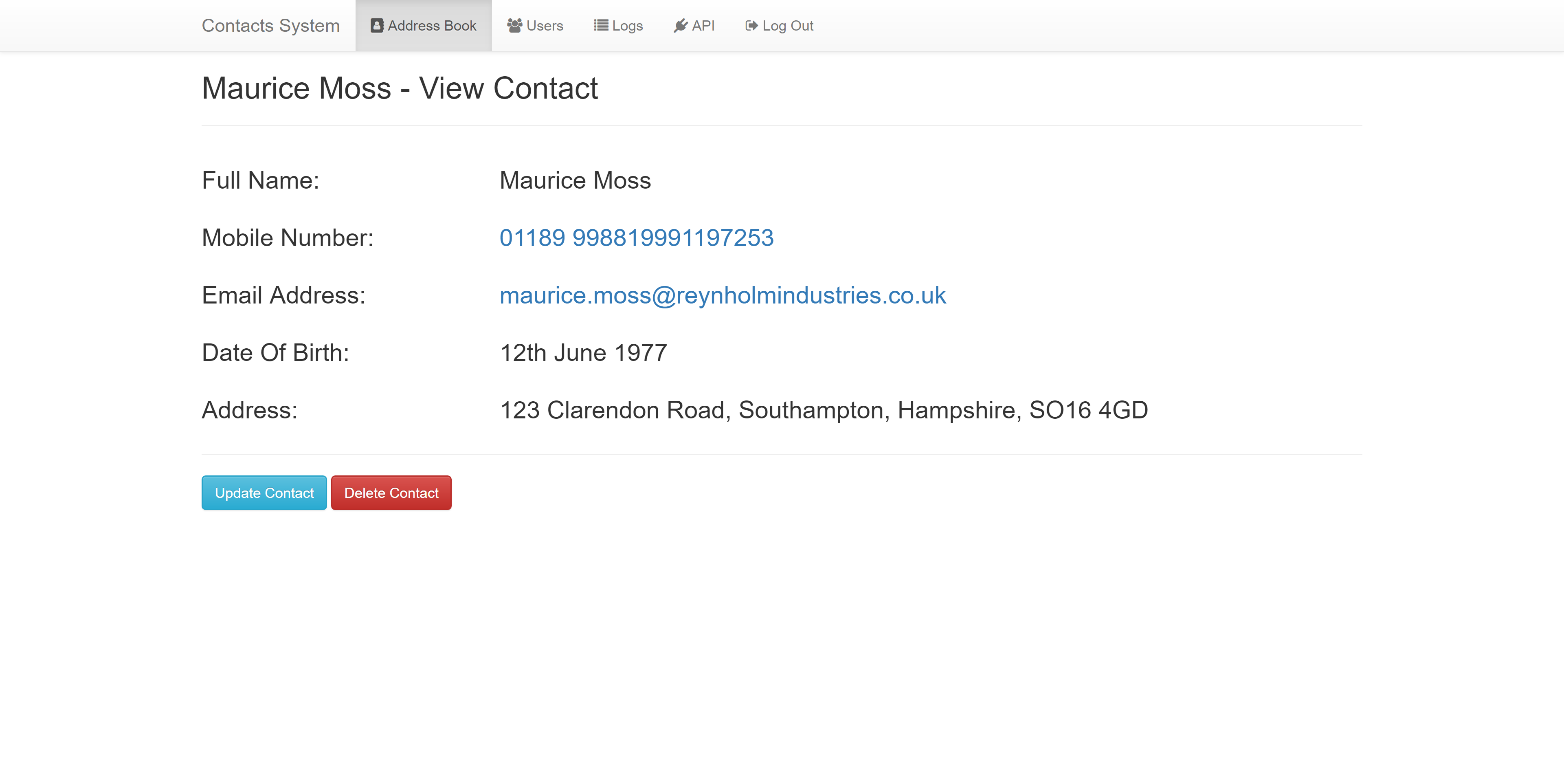Click the Email Address label
1564x772 pixels.
283,295
